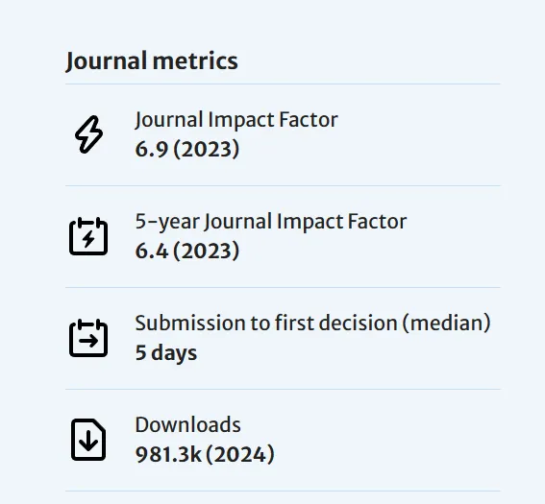Image resolution: width=545 pixels, height=504 pixels.
Task: Click Submission to first decision (median) label
Action: click(312, 324)
